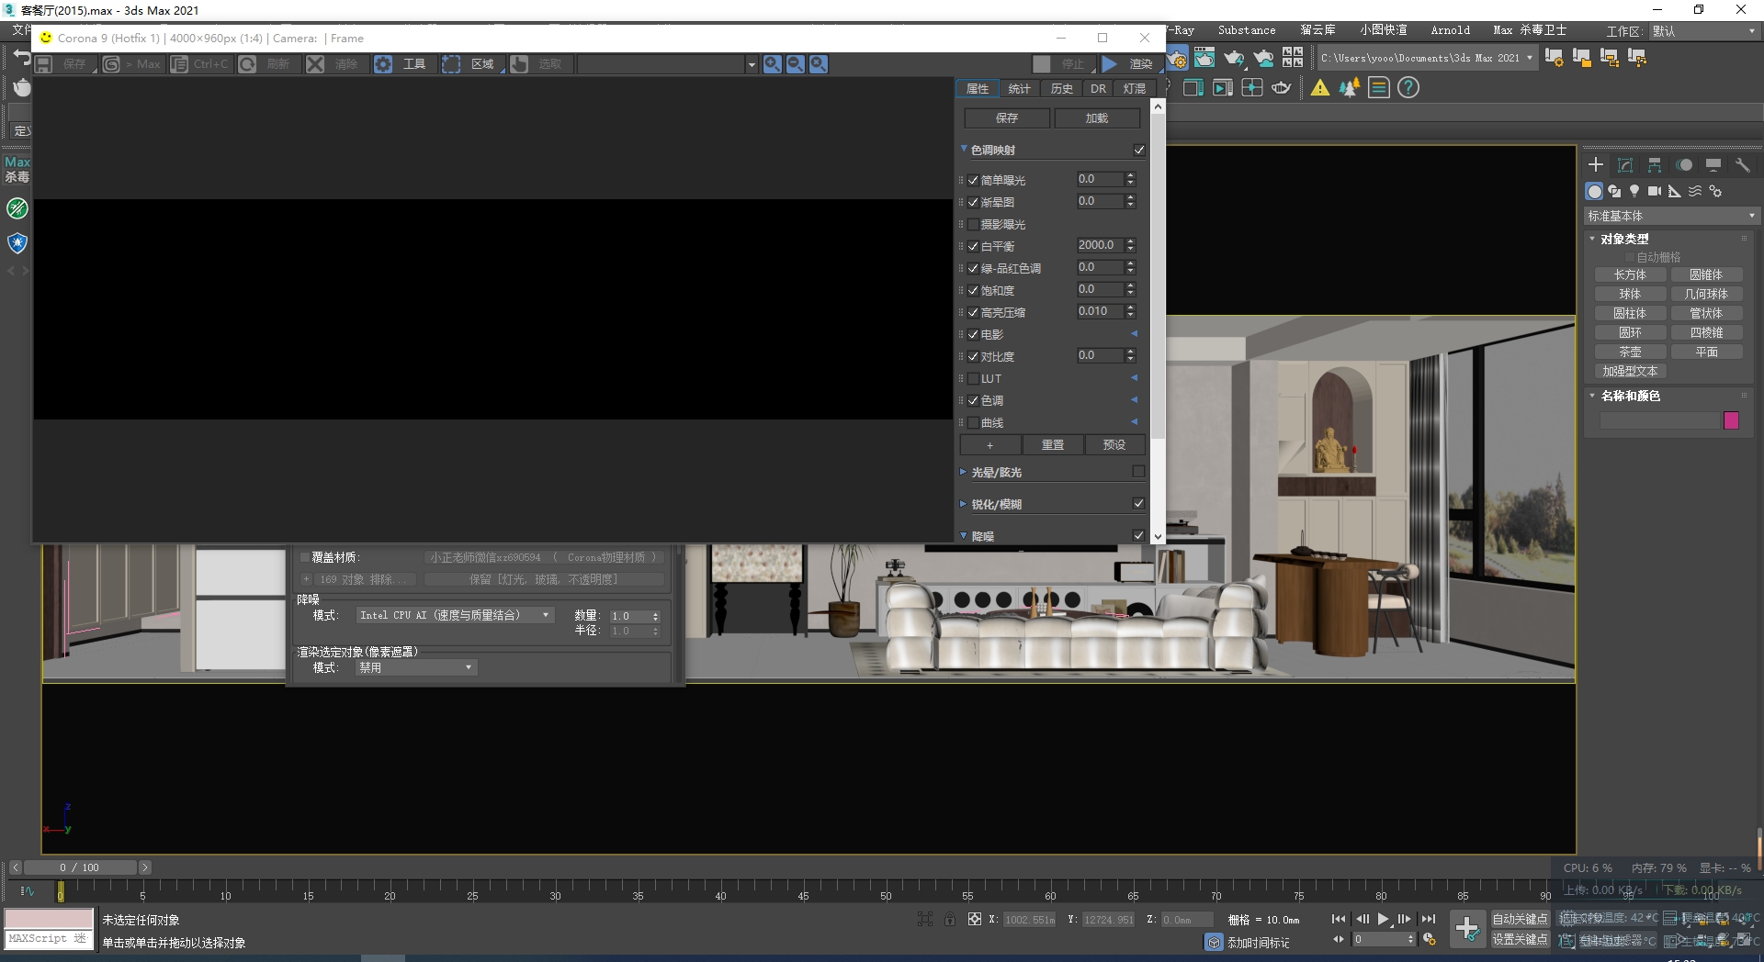Open the project path dropdown
Viewport: 1764px width, 962px height.
click(x=1428, y=58)
